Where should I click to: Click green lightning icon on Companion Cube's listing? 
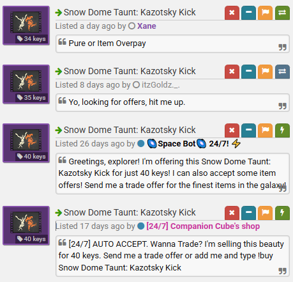point(282,213)
